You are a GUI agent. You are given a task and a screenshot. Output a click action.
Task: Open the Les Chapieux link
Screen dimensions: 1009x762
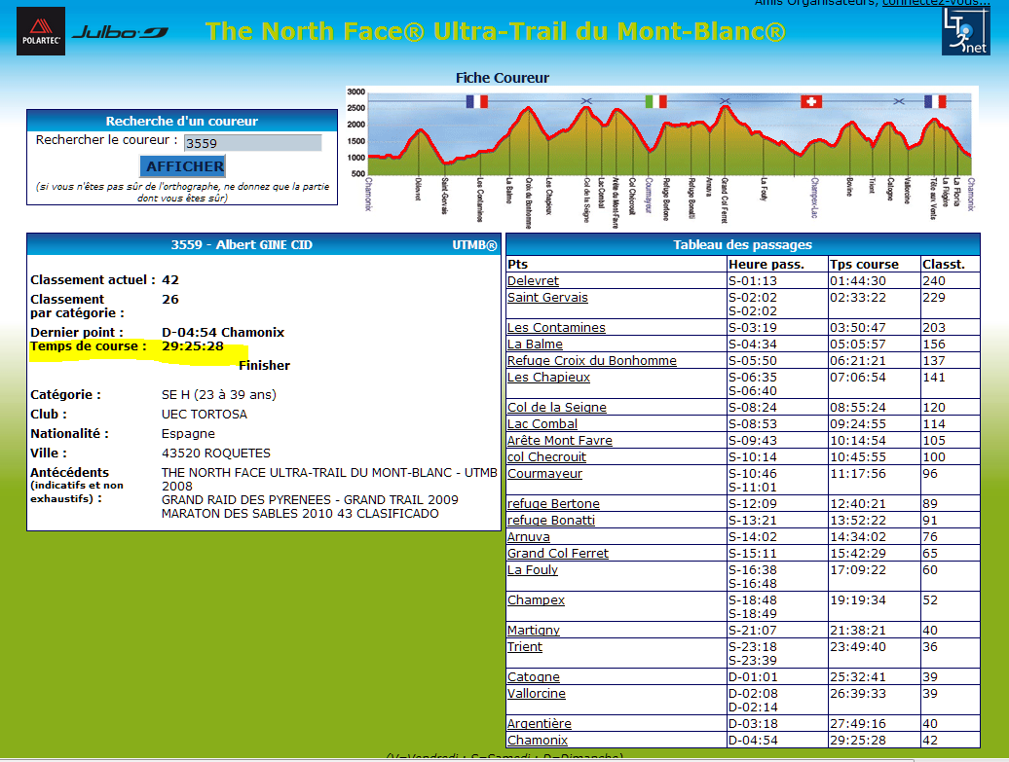pos(548,378)
